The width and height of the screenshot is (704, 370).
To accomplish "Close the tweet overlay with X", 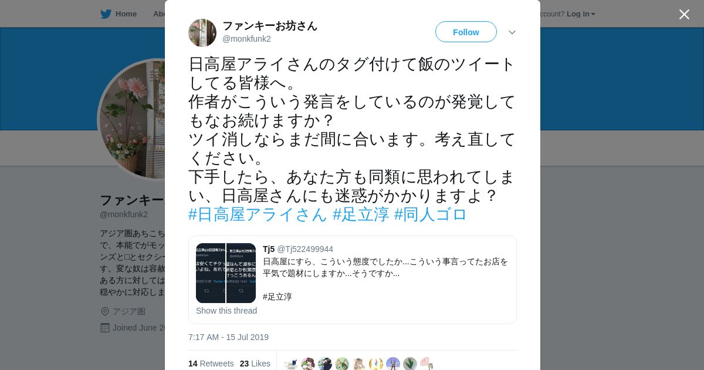I will (x=684, y=14).
